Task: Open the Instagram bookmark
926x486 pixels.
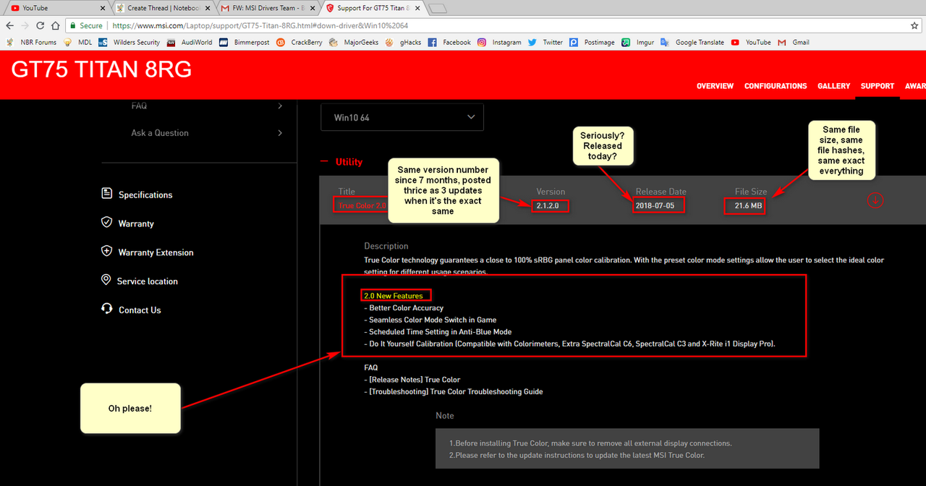Action: (500, 43)
